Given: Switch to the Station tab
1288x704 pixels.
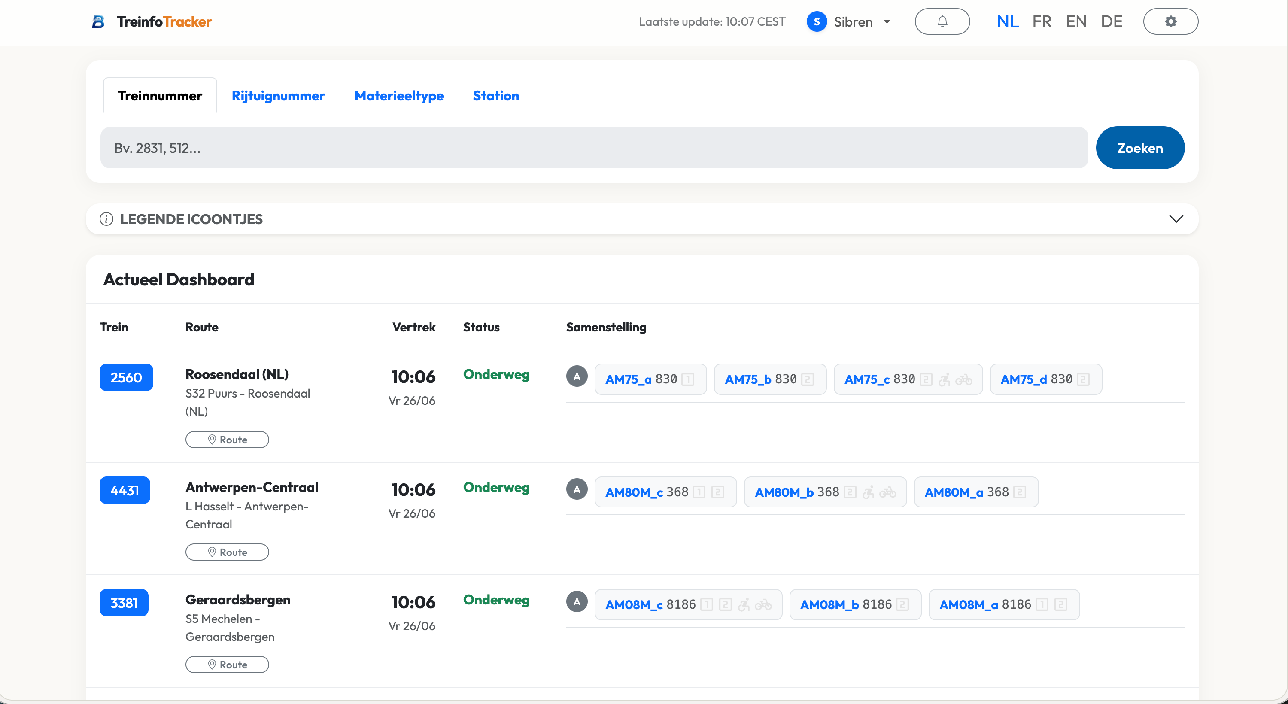Looking at the screenshot, I should pyautogui.click(x=495, y=95).
